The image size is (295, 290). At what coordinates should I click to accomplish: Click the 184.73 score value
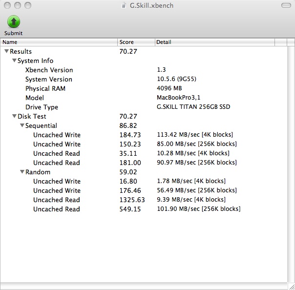(130, 135)
